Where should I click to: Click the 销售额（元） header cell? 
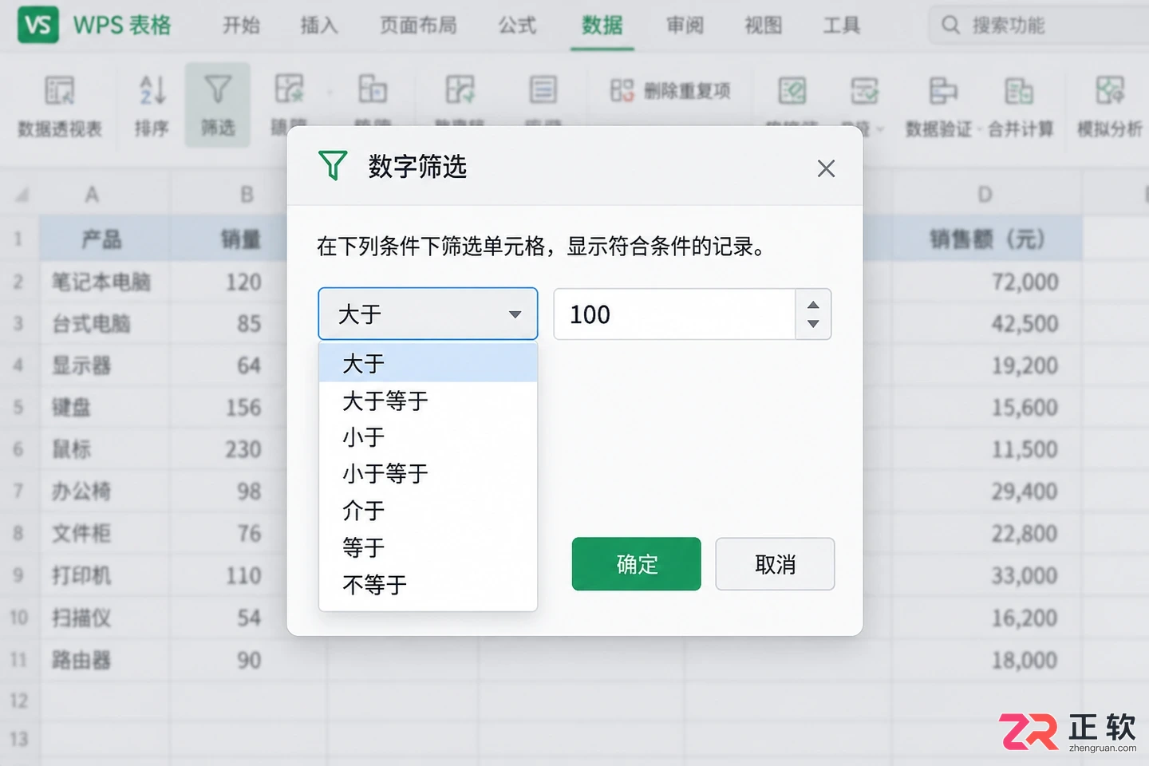tap(988, 239)
